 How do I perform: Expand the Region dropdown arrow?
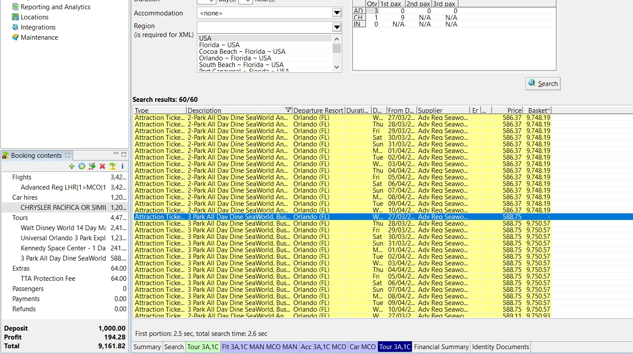pyautogui.click(x=337, y=27)
